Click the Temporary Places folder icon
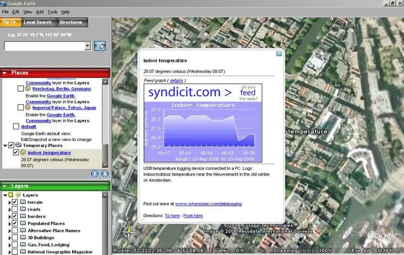The width and height of the screenshot is (404, 255). pyautogui.click(x=18, y=145)
